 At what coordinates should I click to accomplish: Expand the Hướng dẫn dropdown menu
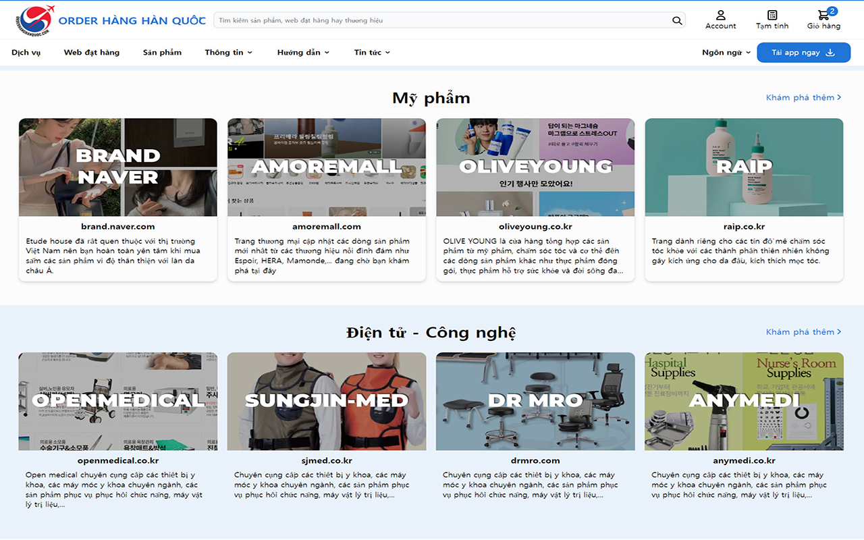pos(303,52)
